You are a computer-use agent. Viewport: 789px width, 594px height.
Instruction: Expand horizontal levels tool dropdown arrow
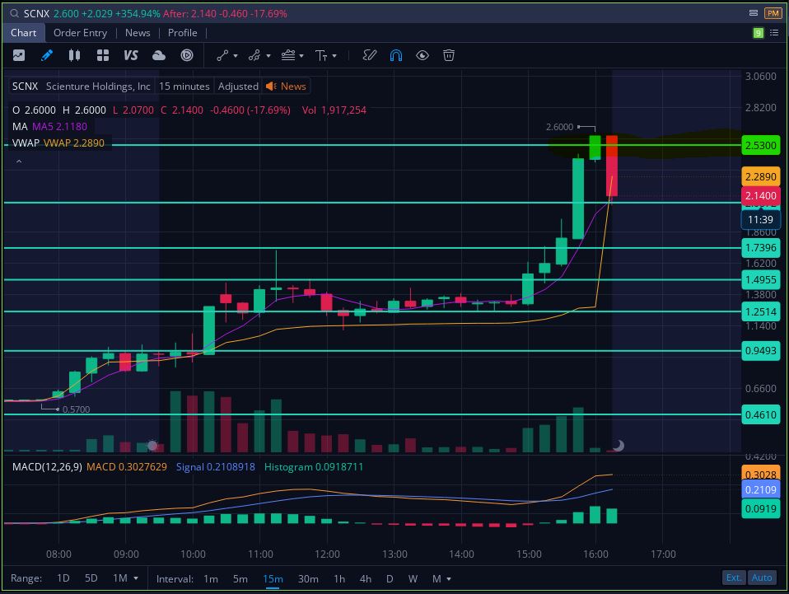click(x=301, y=56)
